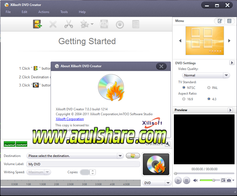Click the chapter list toolbar icon
The height and width of the screenshot is (196, 237).
pos(136,24)
